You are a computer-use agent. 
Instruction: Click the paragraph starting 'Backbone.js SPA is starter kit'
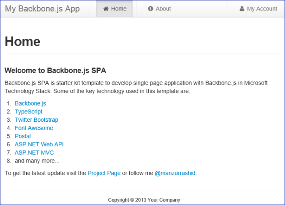(x=136, y=87)
